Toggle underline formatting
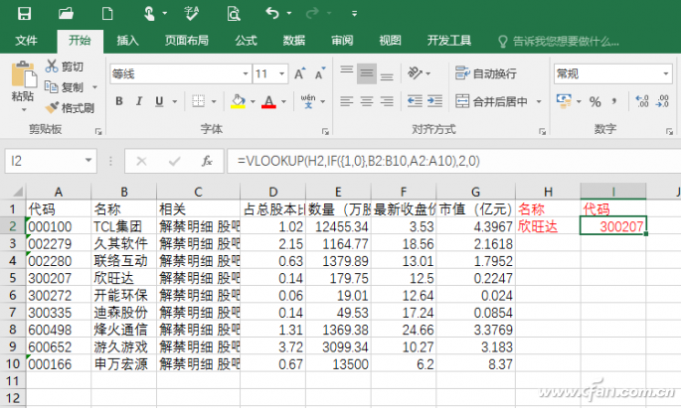Screen dimensions: 681x408 click(159, 101)
